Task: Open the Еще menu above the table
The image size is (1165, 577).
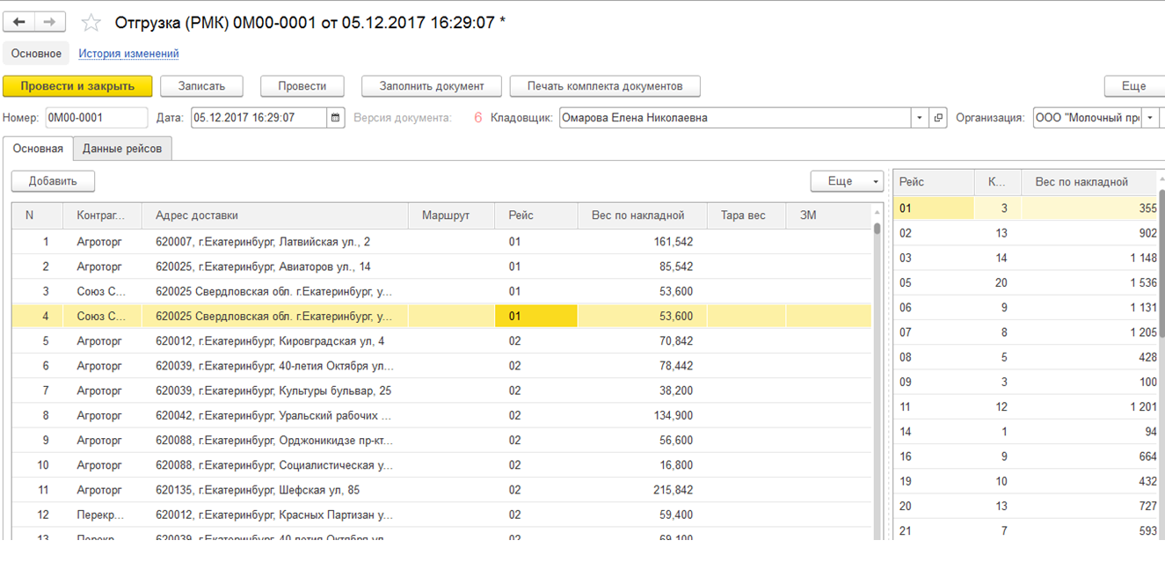Action: tap(846, 181)
